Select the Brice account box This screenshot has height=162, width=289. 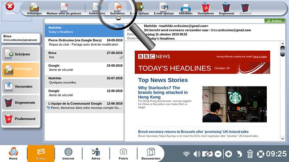(x=20, y=38)
